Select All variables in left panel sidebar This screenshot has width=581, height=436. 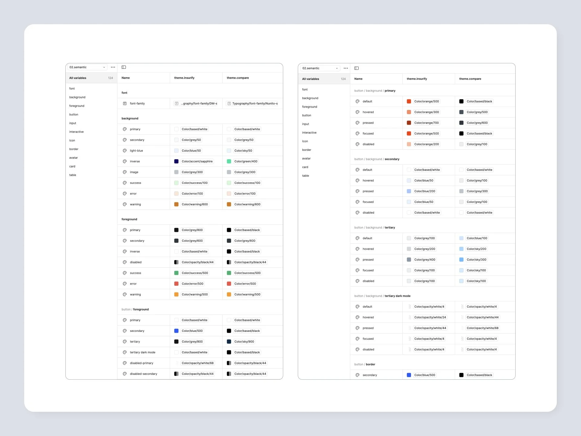91,78
